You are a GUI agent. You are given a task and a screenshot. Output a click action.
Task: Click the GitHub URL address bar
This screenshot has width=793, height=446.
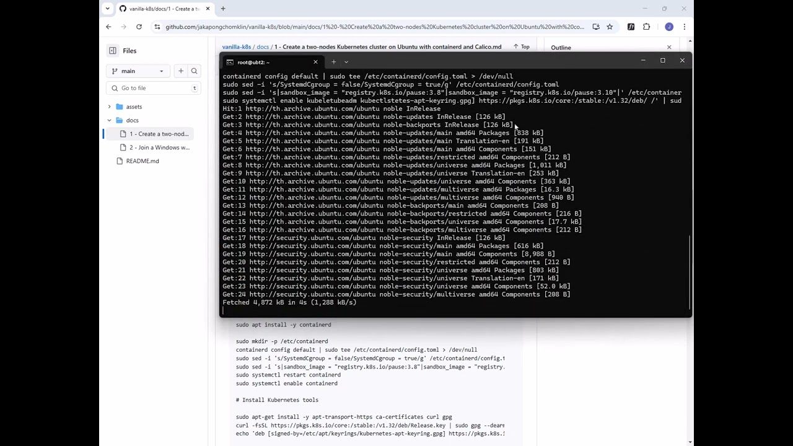coord(375,27)
